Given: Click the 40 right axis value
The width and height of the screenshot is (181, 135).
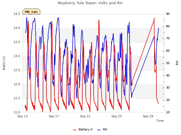Looking at the screenshot, I should (x=168, y=76).
